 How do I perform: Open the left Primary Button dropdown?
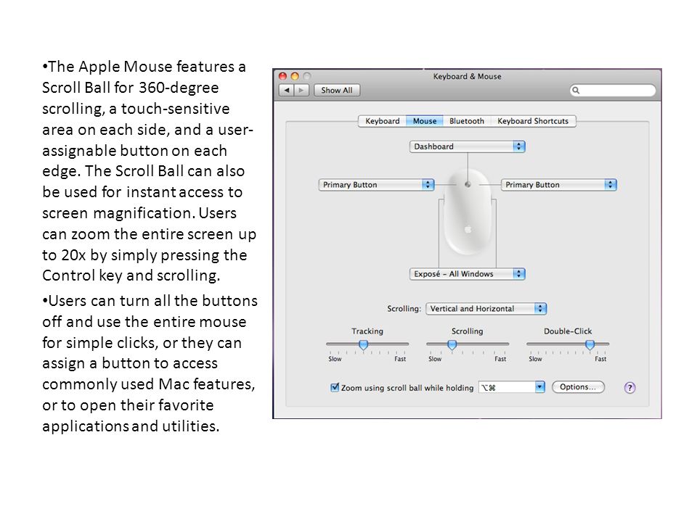click(376, 185)
